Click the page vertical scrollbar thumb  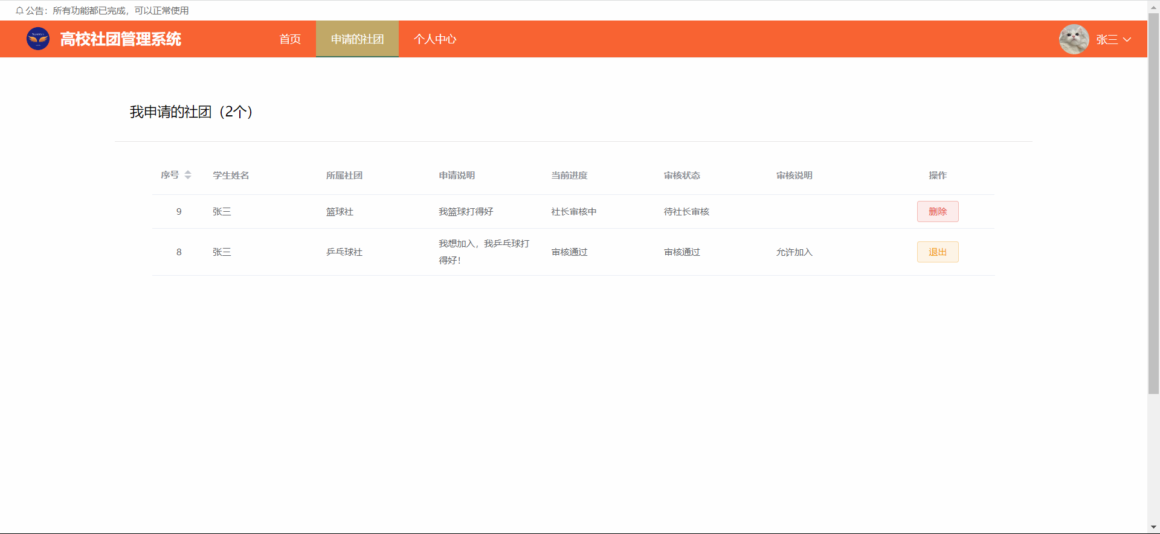coord(1153,203)
